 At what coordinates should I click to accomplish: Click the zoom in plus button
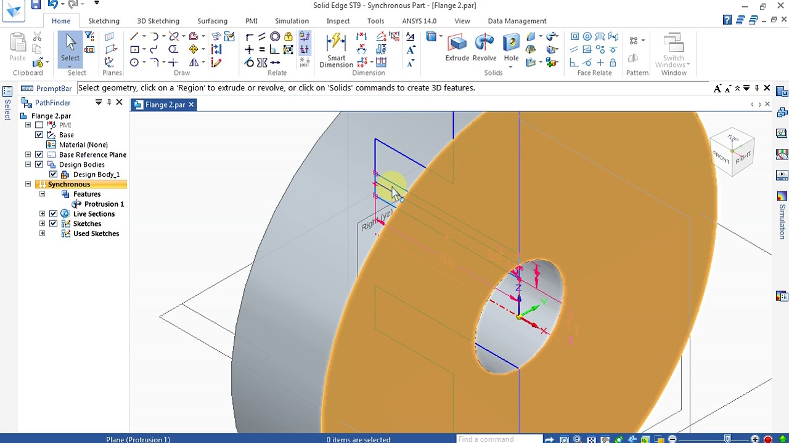click(x=754, y=439)
